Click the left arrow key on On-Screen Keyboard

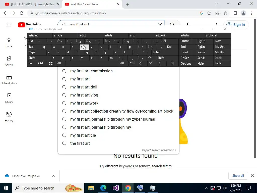click(x=140, y=63)
